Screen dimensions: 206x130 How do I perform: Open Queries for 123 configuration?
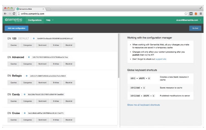pyautogui.click(x=14, y=45)
